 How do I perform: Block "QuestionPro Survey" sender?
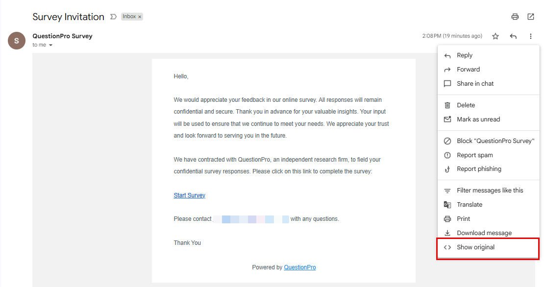pos(495,141)
